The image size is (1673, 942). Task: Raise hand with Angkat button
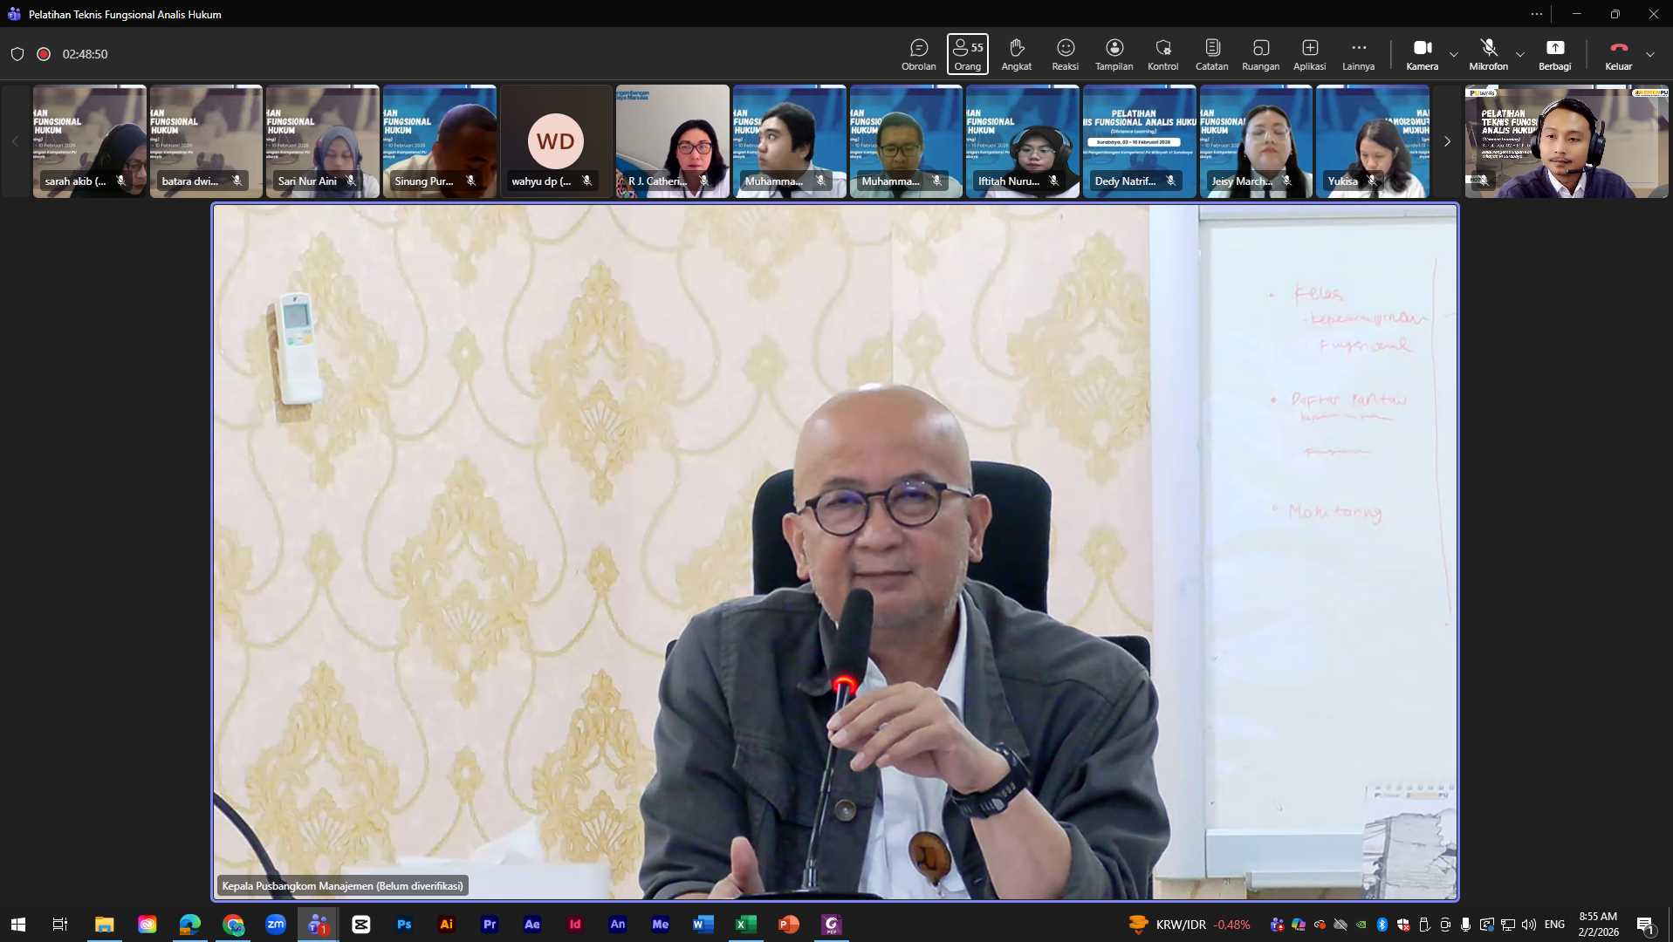pos(1016,54)
